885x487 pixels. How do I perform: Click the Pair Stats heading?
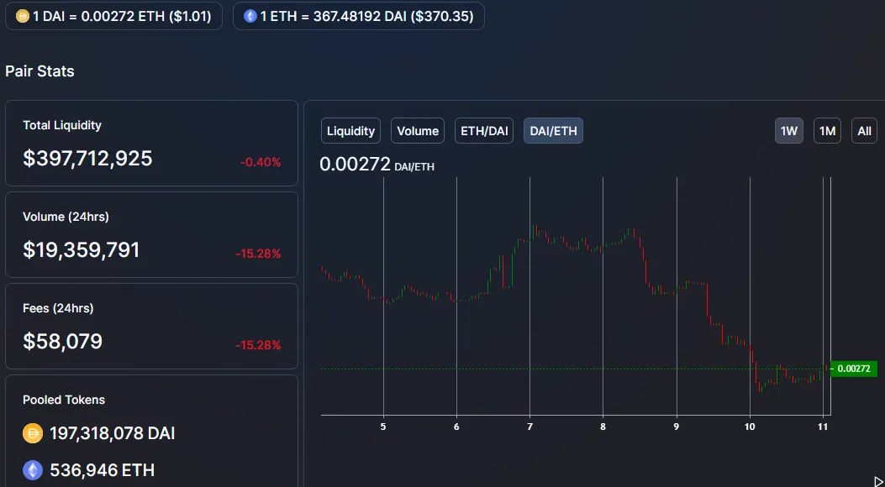pyautogui.click(x=40, y=71)
